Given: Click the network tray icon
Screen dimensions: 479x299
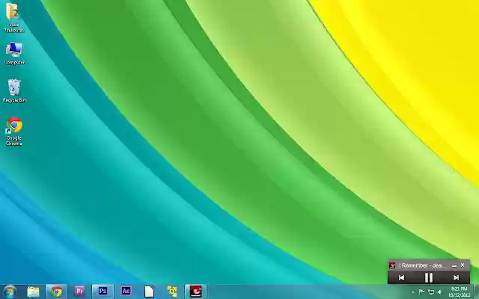Looking at the screenshot, I should 431,292.
